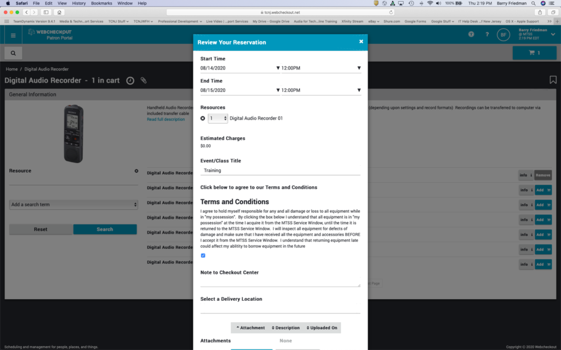Image resolution: width=561 pixels, height=350 pixels.
Task: Open the Shure.com bookmark
Action: [392, 21]
